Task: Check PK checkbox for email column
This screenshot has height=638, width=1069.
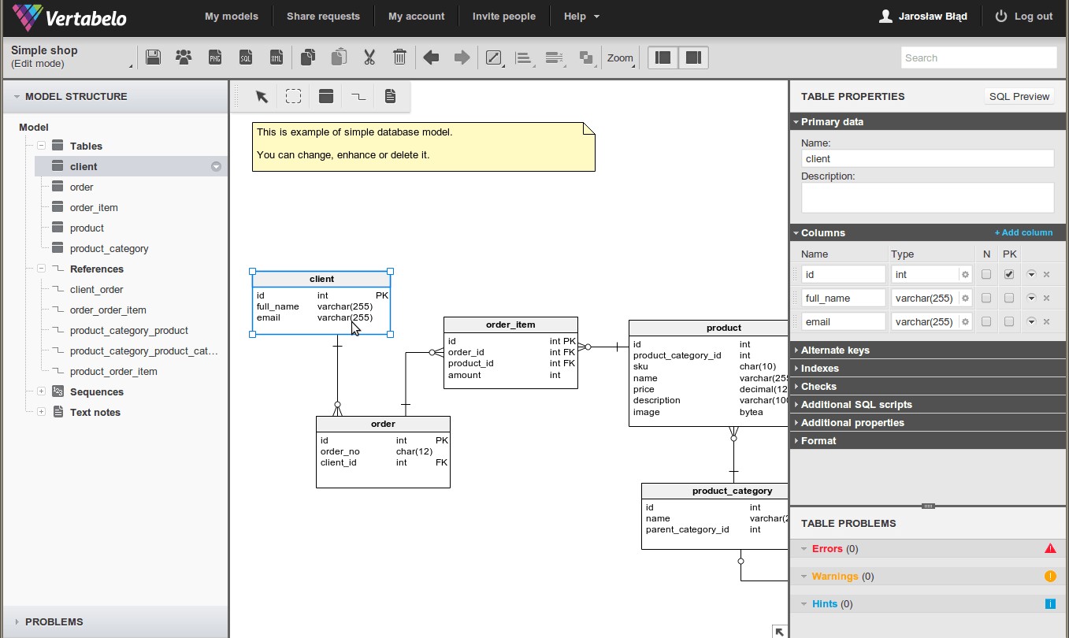Action: tap(1009, 322)
